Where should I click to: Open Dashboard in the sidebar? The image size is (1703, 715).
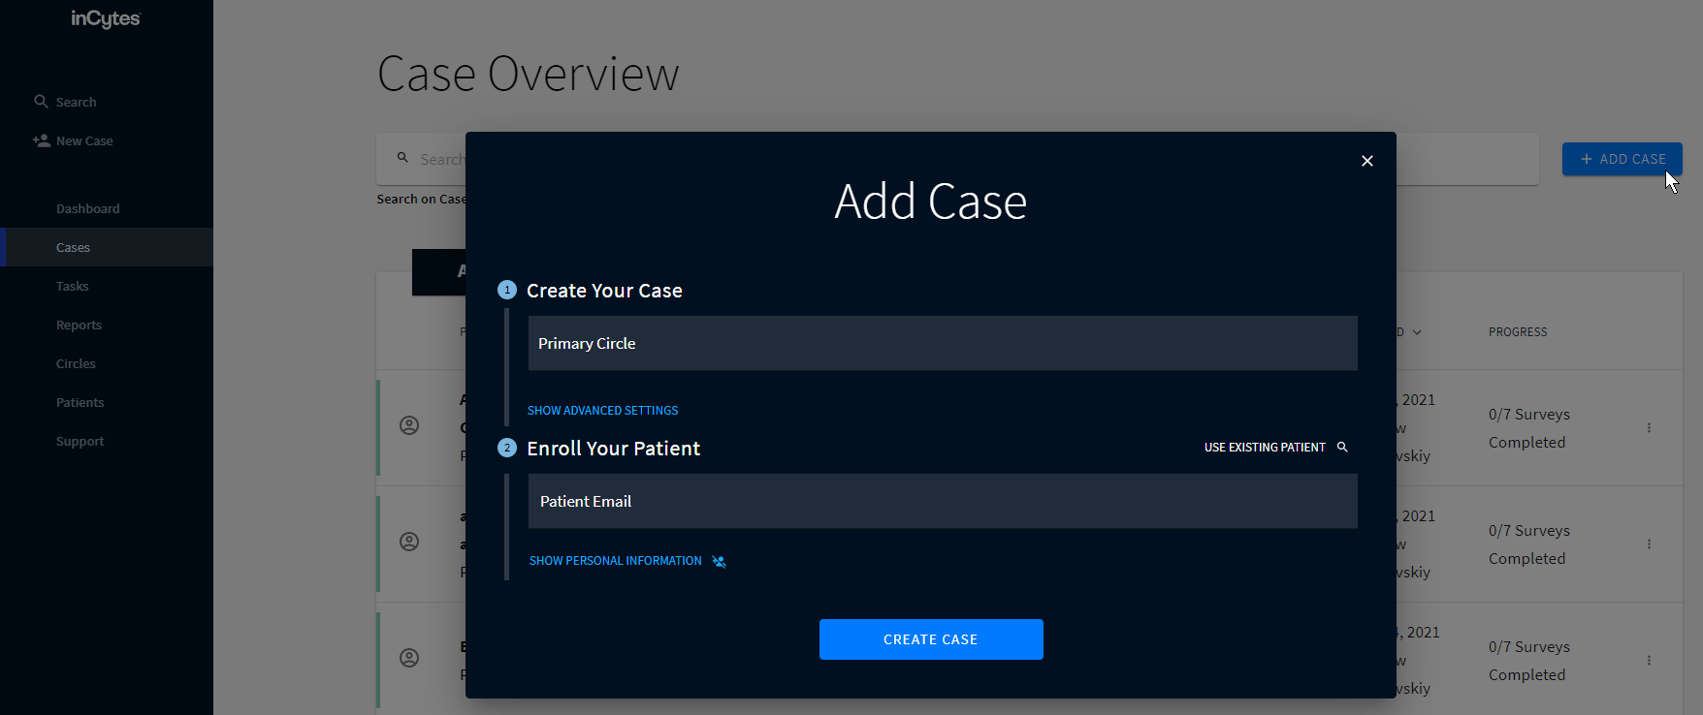(x=87, y=209)
